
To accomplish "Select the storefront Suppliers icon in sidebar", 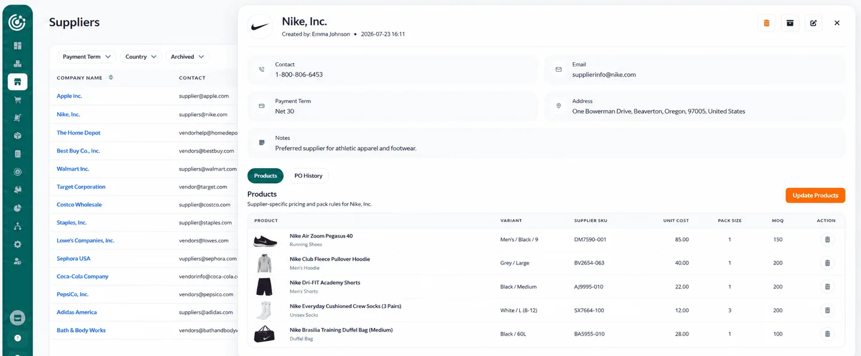I will click(17, 82).
